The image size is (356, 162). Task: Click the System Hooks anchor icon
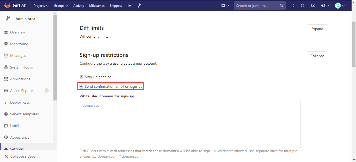click(6, 67)
